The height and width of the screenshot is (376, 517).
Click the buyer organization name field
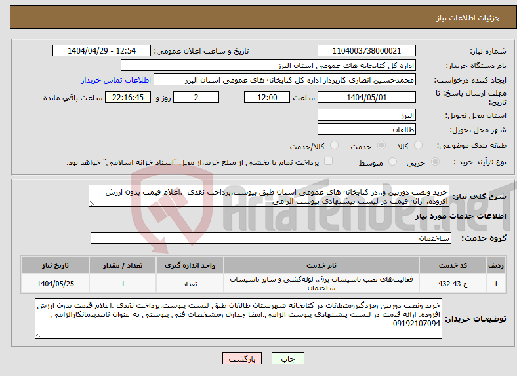pos(268,66)
